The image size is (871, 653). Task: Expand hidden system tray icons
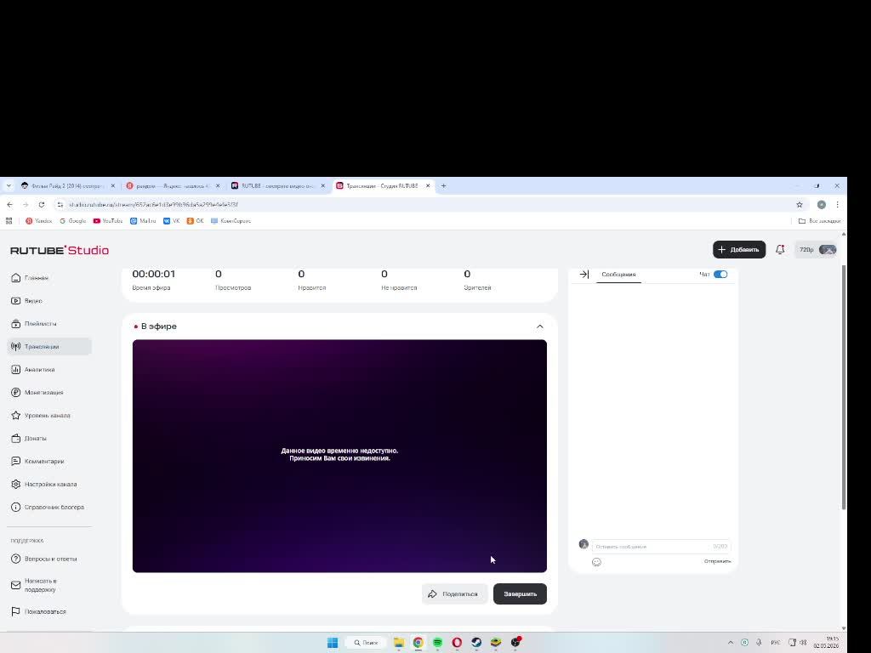click(731, 643)
